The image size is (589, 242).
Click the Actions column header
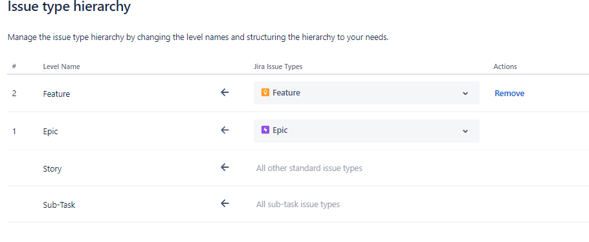506,66
